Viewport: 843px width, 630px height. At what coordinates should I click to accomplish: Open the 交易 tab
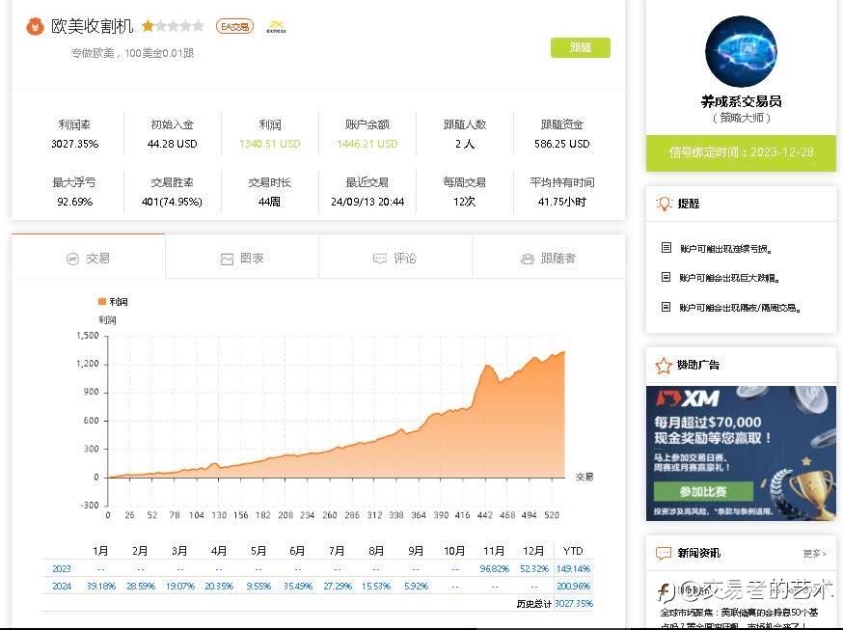[x=88, y=259]
